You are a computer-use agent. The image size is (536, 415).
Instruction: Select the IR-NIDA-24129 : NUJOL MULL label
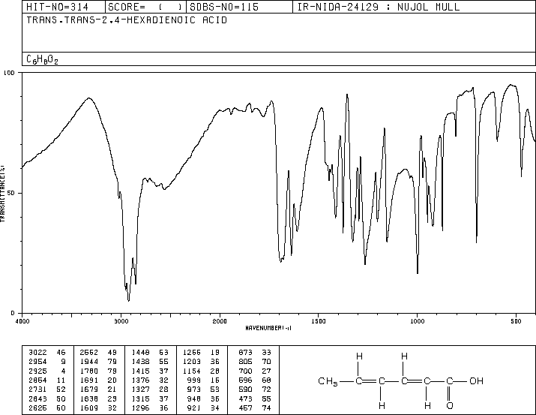[379, 7]
